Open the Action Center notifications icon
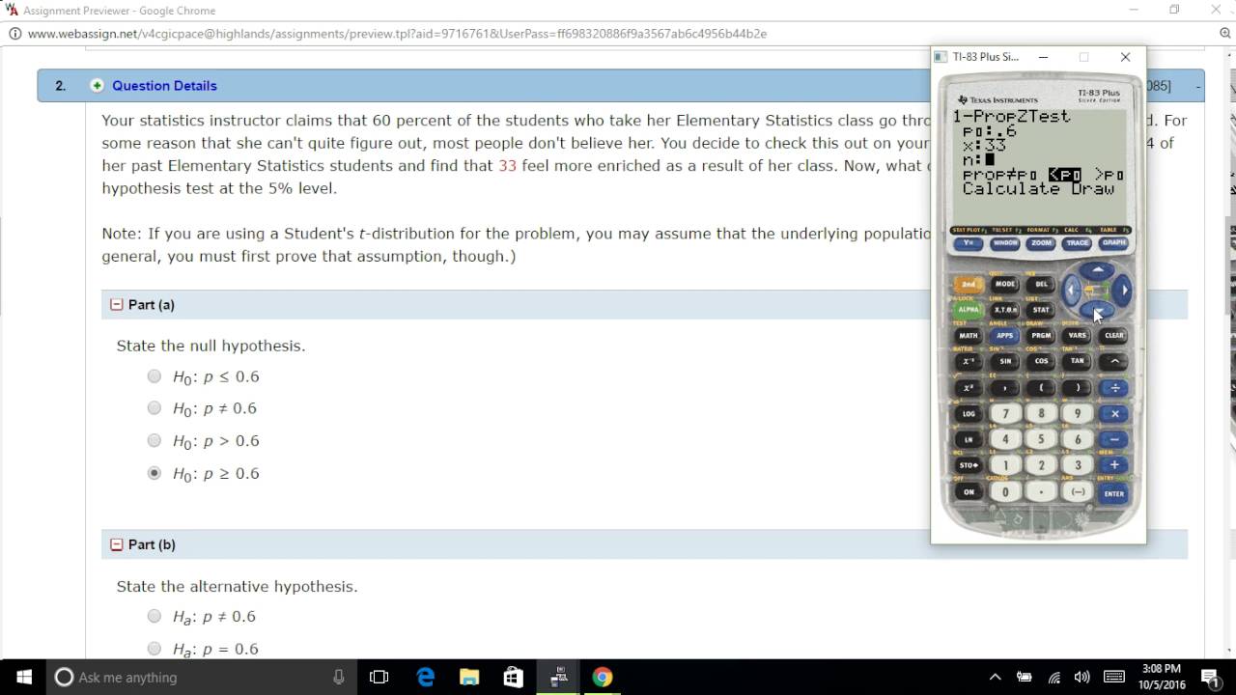1236x695 pixels. tap(1210, 677)
